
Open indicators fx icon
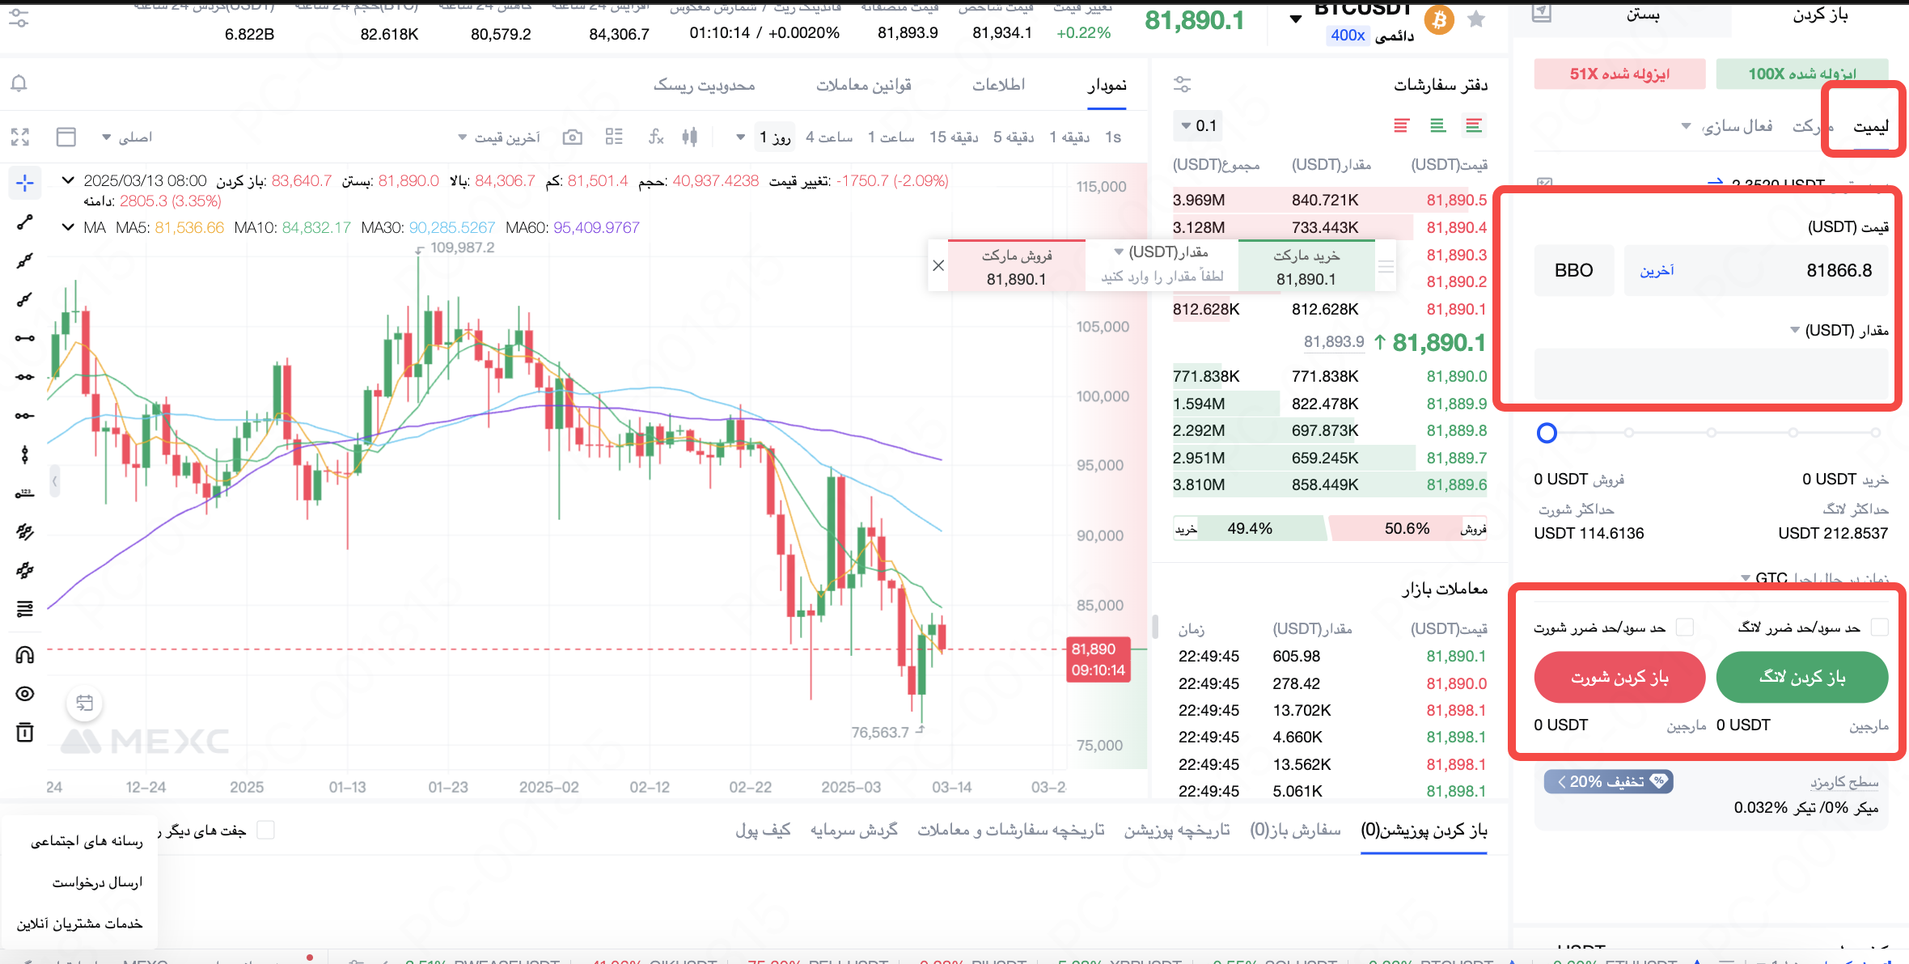click(x=656, y=137)
